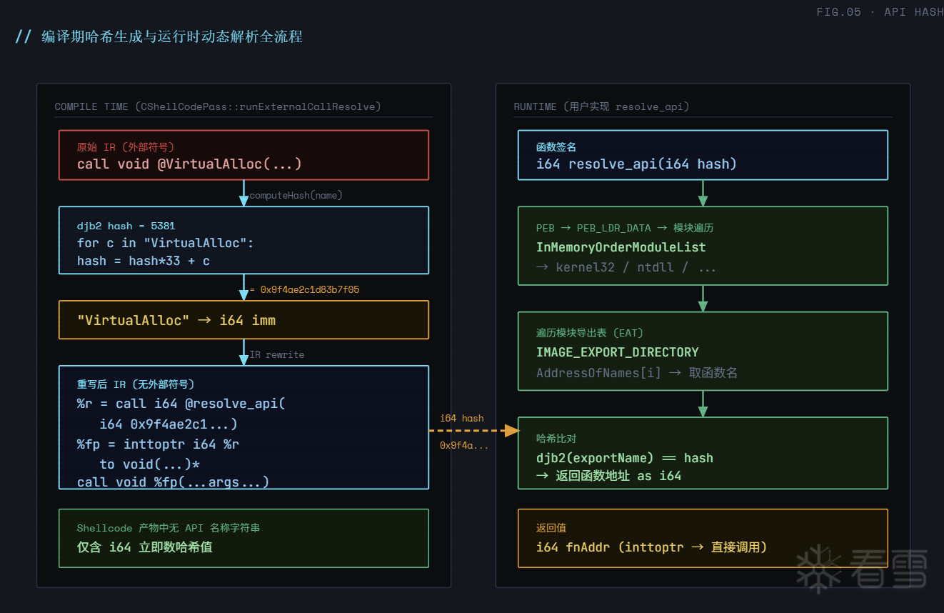Image resolution: width=944 pixels, height=613 pixels.
Task: Click the green arrow below resolve_api signature box
Action: coord(703,193)
